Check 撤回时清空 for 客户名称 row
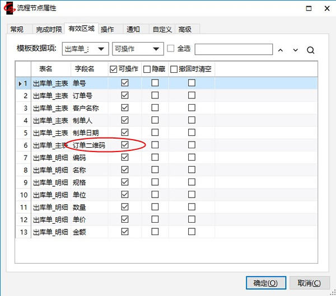This screenshot has height=296, width=336. coord(192,107)
